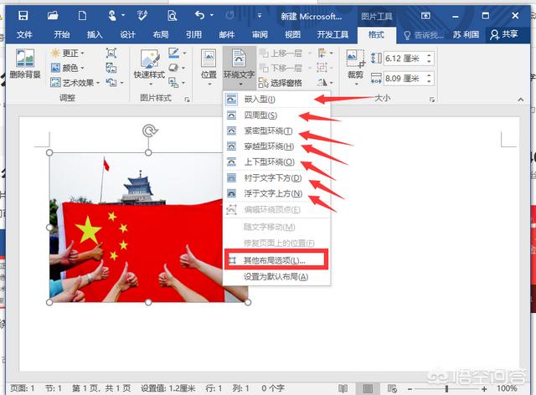Screen dimensions: 536x395
Task: Open picture effects icon
Action: 173,68
